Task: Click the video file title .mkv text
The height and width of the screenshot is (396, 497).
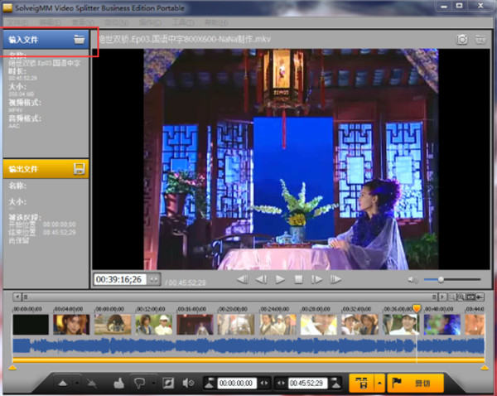Action: click(185, 39)
